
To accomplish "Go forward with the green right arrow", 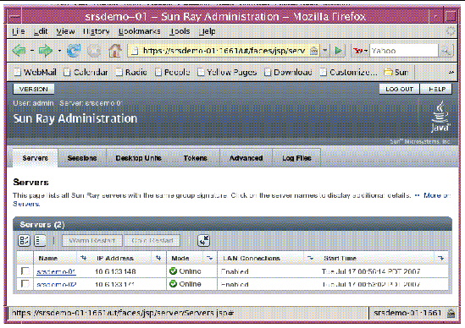I will (x=46, y=51).
